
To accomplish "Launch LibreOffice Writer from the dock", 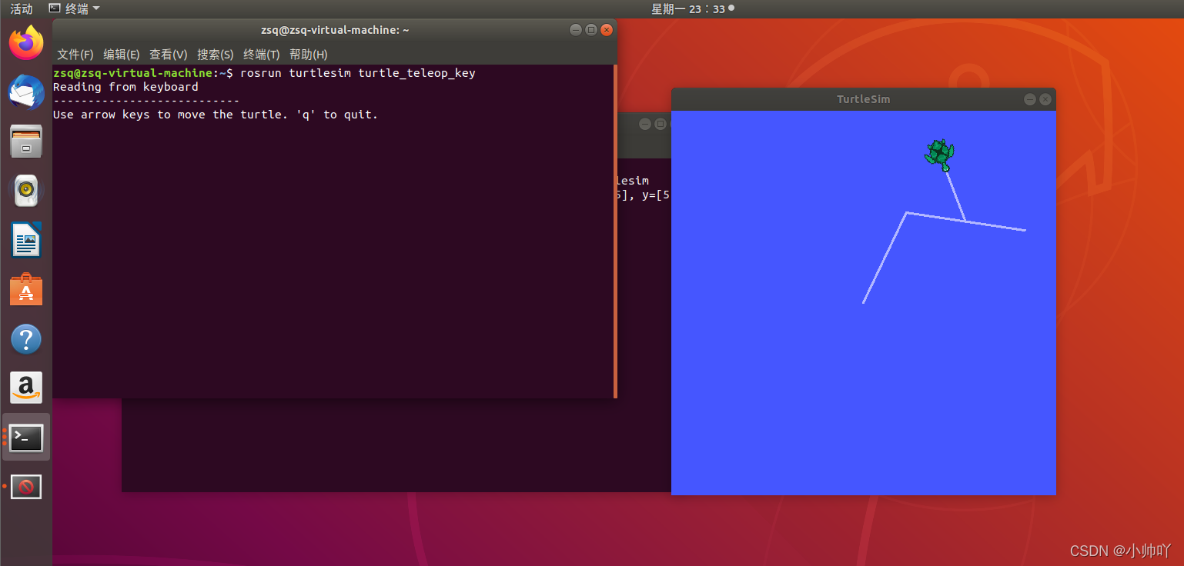I will [26, 240].
